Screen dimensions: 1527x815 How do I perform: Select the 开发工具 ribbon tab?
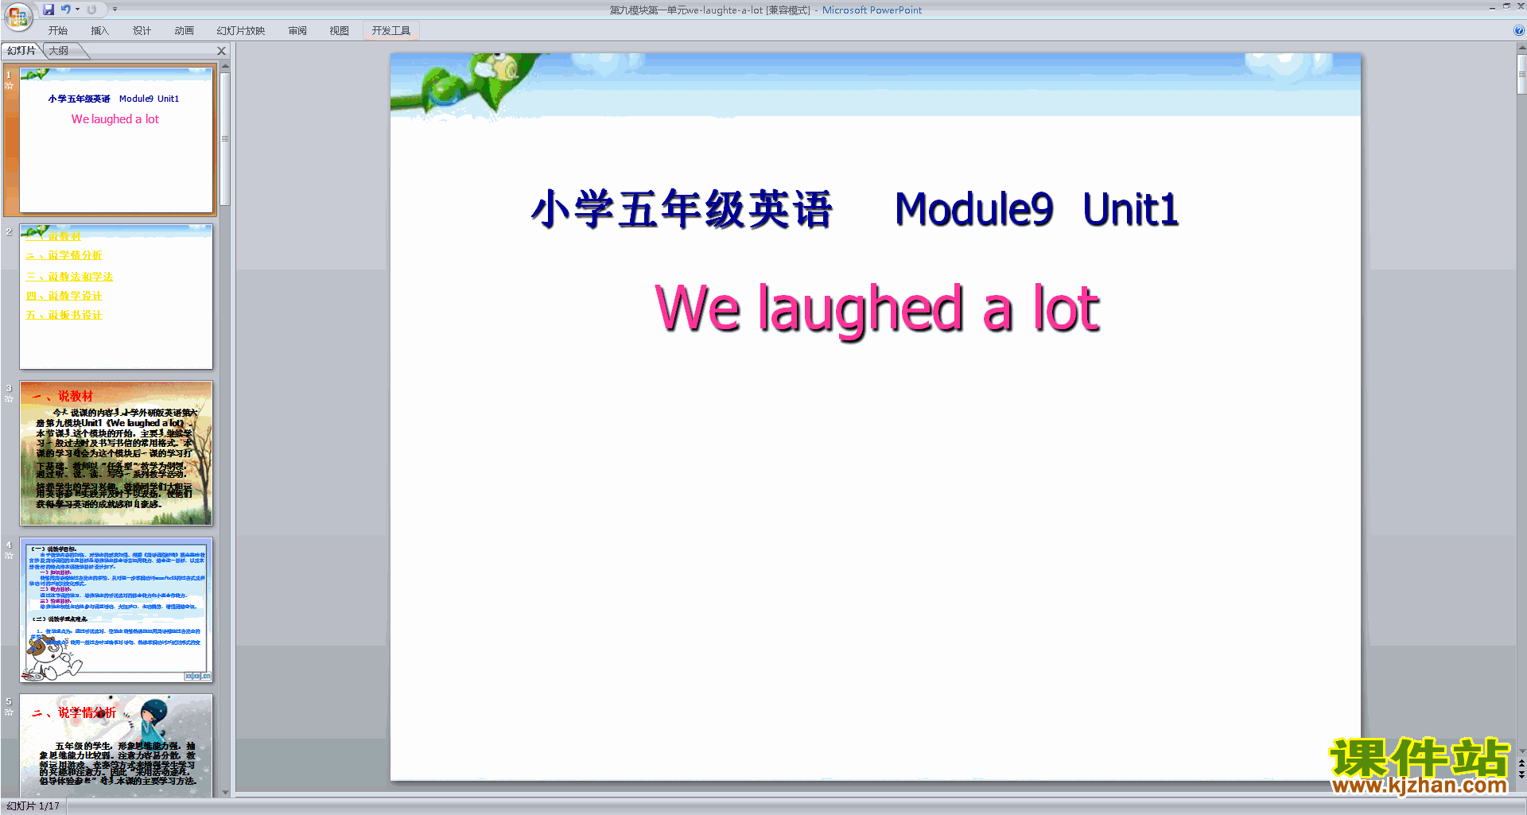391,31
